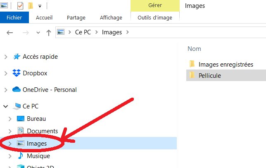
Task: Collapse the Ce PC tree node
Action: click(6, 106)
